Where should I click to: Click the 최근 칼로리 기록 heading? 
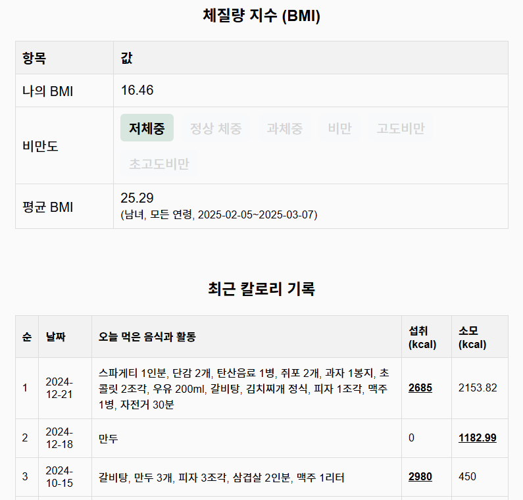262,289
